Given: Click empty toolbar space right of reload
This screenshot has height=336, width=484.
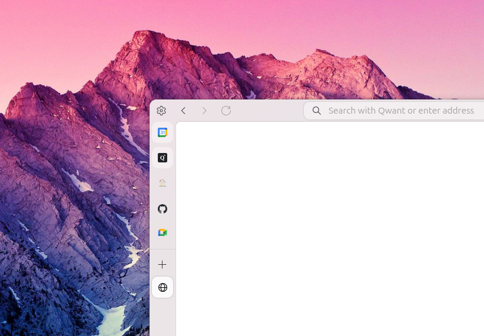Looking at the screenshot, I should click(x=267, y=111).
